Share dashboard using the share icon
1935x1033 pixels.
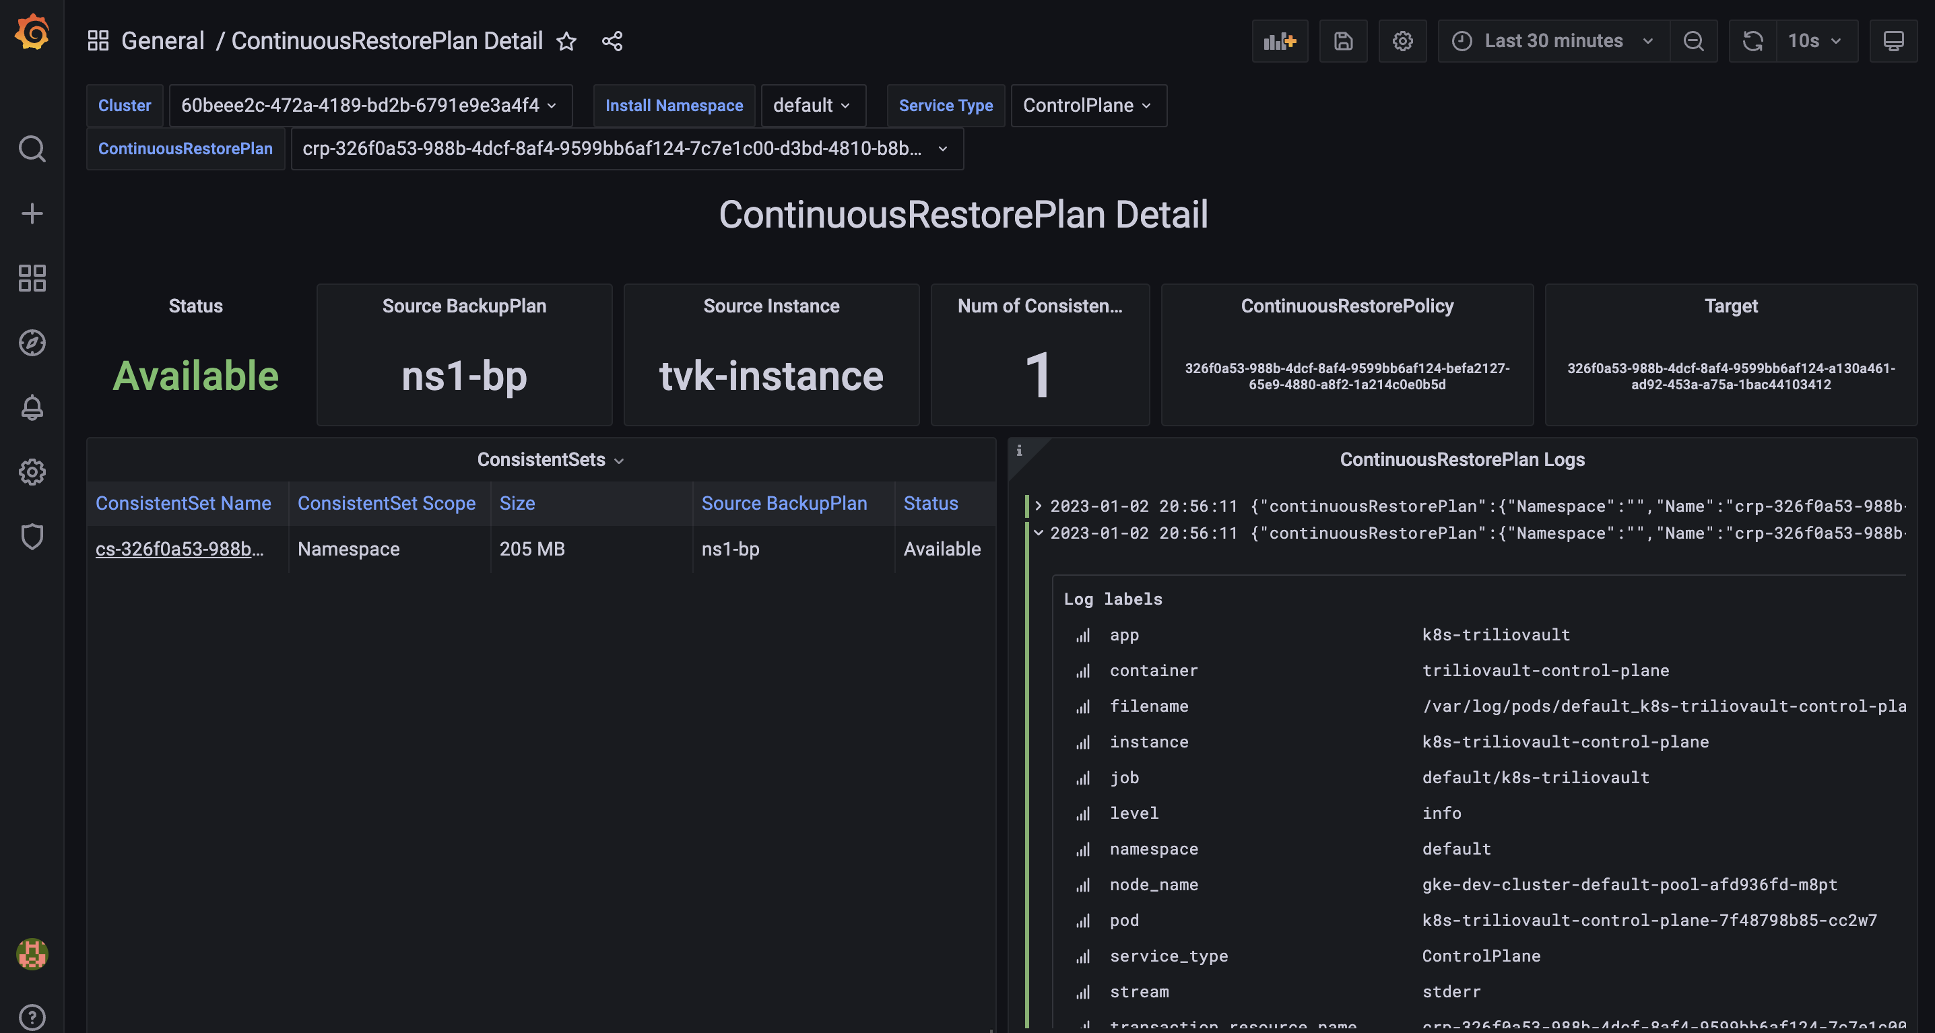click(x=612, y=40)
